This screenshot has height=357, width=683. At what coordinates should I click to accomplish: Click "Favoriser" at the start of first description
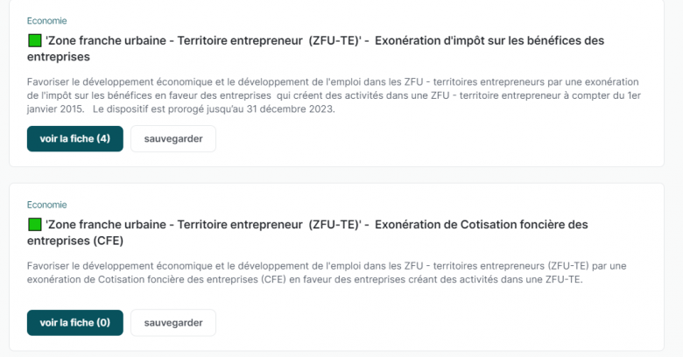49,81
